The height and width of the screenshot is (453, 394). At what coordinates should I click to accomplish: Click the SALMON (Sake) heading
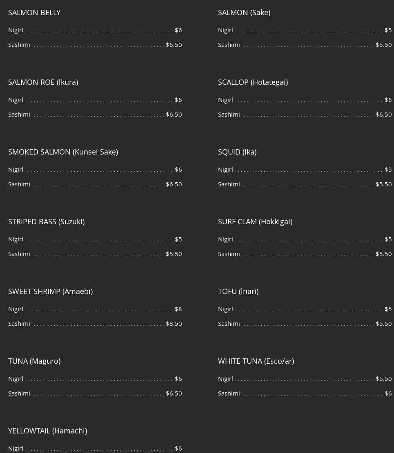[x=244, y=13]
